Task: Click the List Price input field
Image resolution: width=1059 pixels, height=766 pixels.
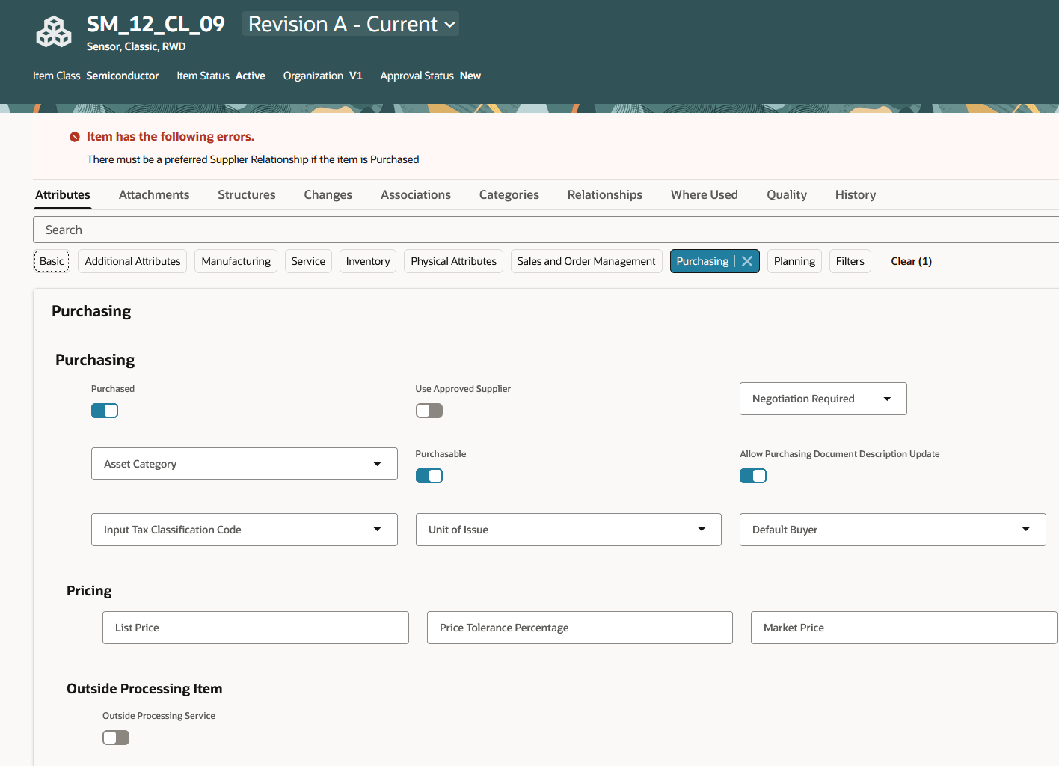Action: pos(256,628)
